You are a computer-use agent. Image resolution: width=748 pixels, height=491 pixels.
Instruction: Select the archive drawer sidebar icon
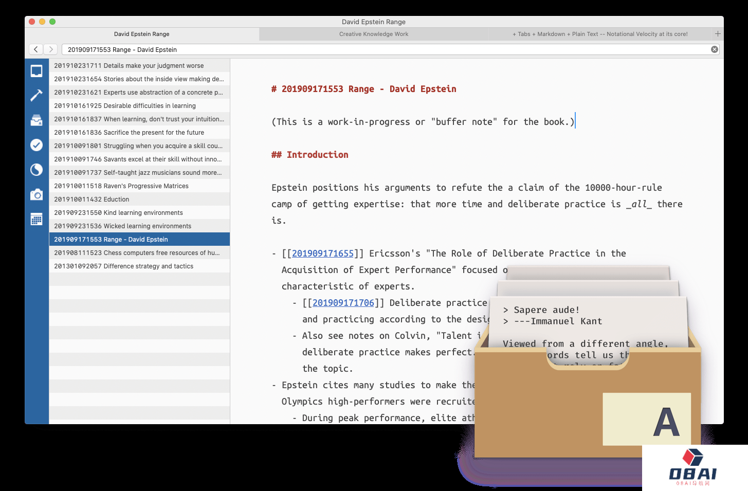37,120
